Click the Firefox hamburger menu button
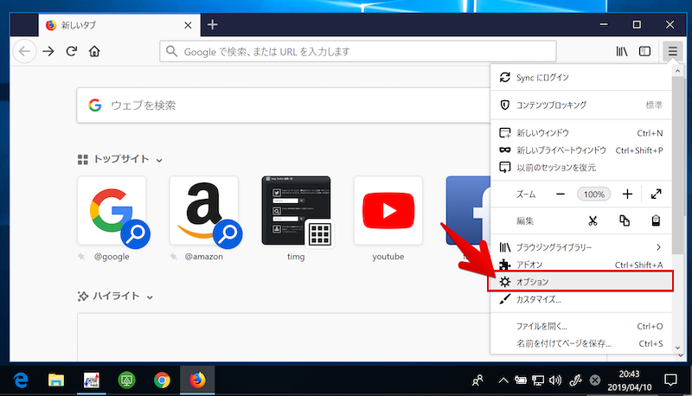Viewport: 692px width, 396px height. coord(672,51)
